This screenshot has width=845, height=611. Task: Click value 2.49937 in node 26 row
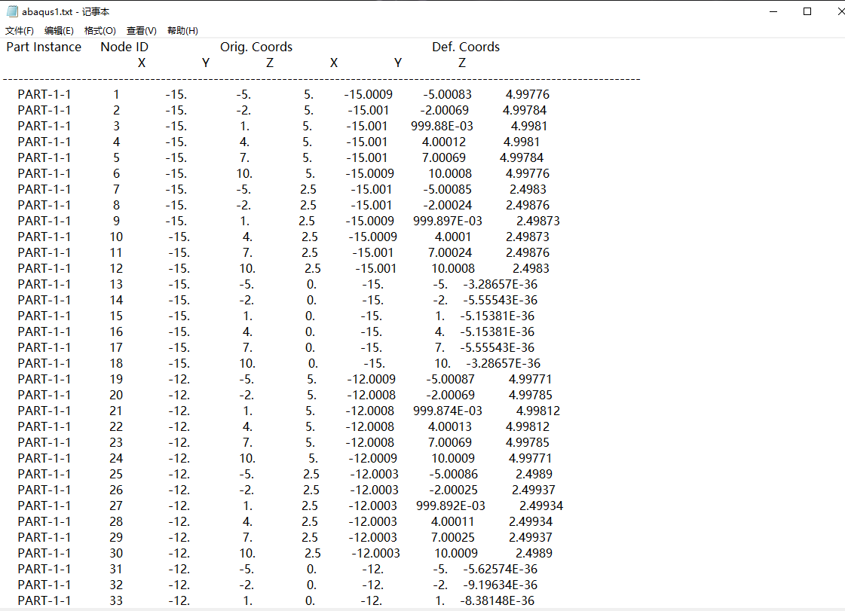[x=534, y=490]
